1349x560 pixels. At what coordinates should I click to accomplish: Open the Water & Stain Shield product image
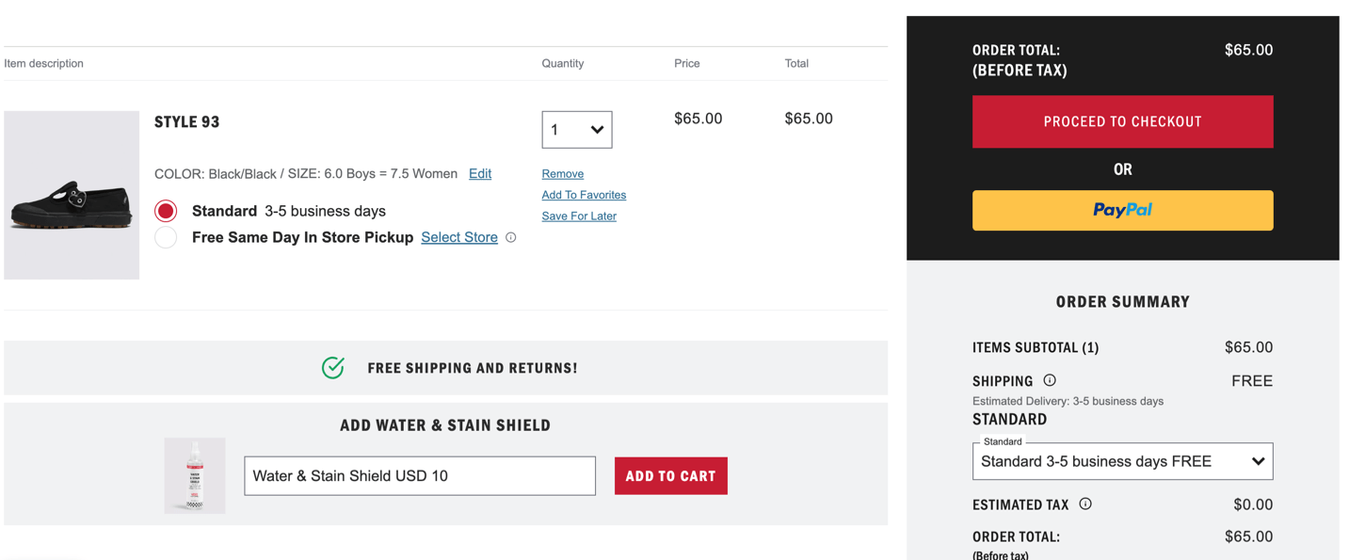[x=195, y=475]
